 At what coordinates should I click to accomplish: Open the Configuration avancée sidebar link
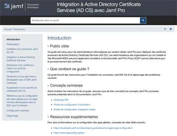(x=18, y=111)
